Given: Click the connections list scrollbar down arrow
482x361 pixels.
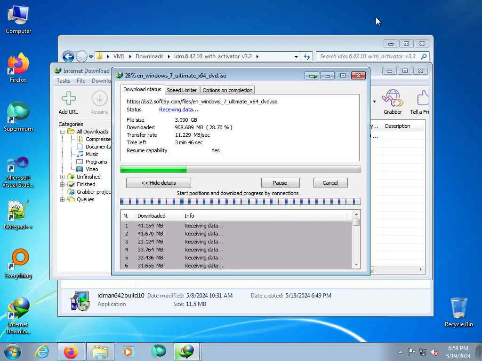Looking at the screenshot, I should [356, 265].
